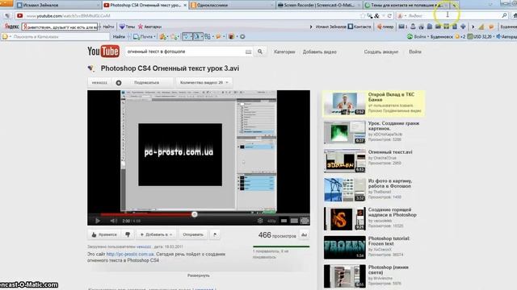Play the YouTube video

pyautogui.click(x=98, y=221)
